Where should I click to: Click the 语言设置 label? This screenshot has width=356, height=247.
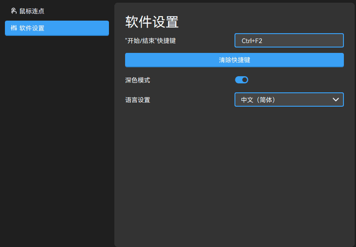[x=138, y=100]
